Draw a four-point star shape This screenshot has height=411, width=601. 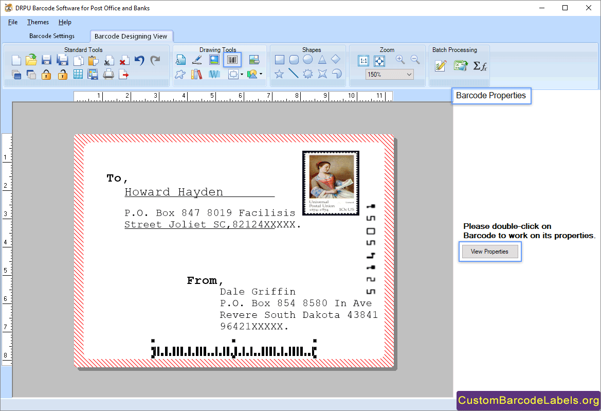(x=322, y=74)
